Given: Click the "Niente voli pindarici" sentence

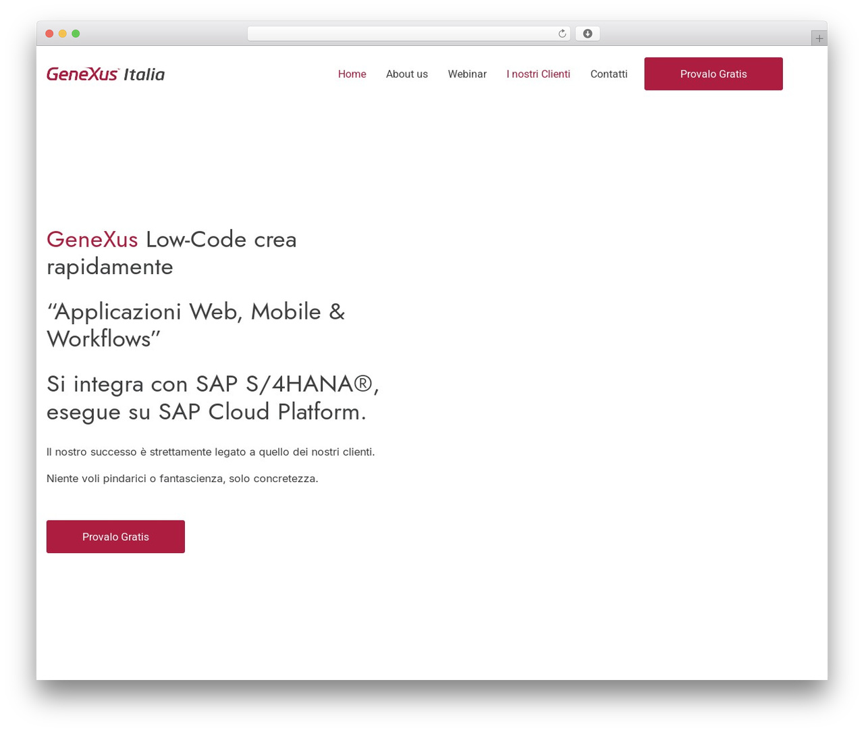Looking at the screenshot, I should 182,479.
